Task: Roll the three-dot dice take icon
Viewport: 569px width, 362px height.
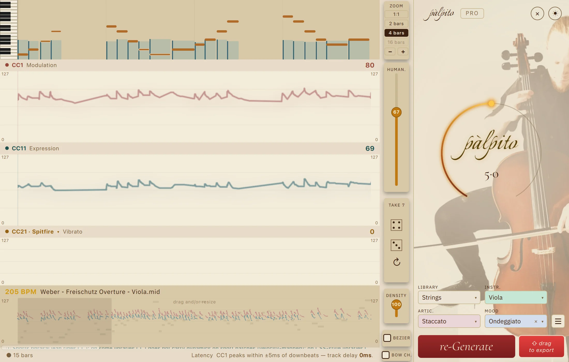Action: coord(396,245)
